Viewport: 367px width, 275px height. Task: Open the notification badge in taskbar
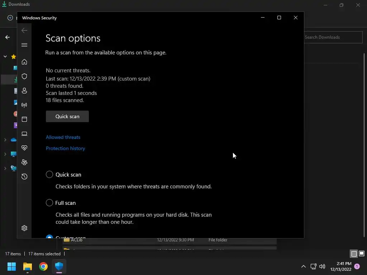[x=357, y=266]
